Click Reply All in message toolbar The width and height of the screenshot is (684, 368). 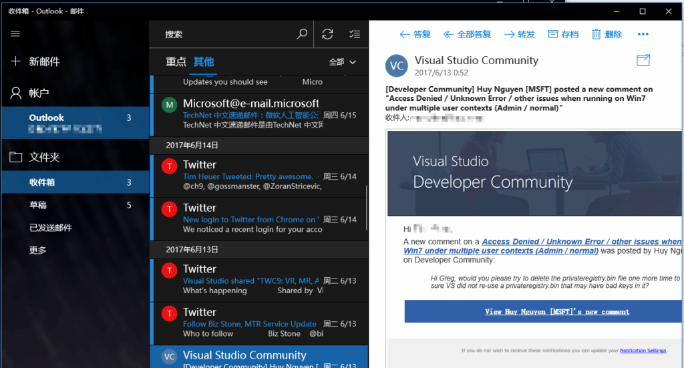[x=468, y=34]
